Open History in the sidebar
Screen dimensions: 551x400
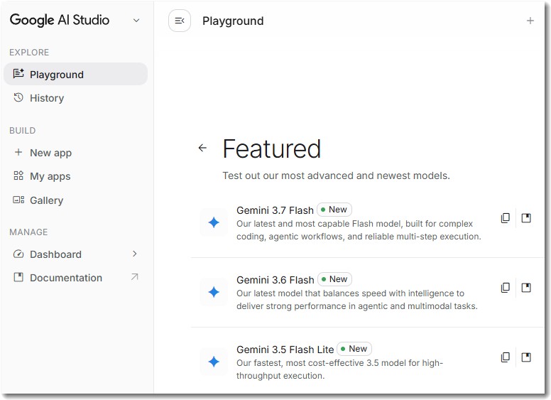(x=75, y=98)
